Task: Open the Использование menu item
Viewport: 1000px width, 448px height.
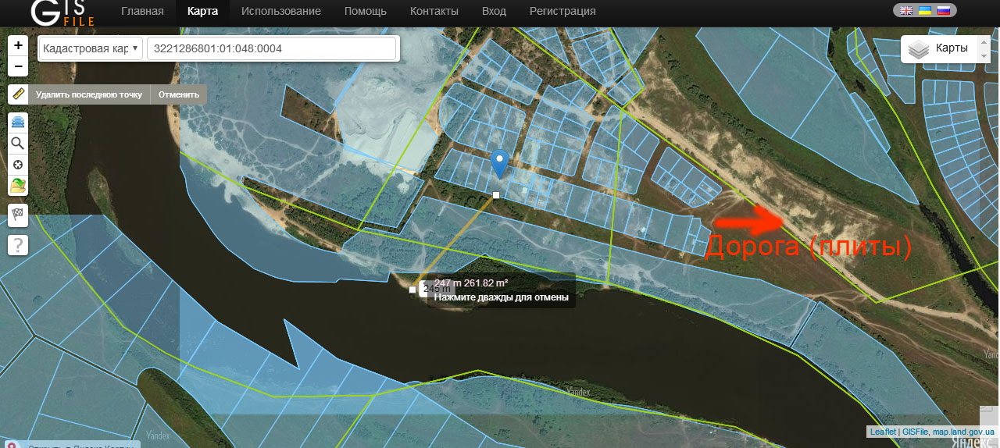Action: (281, 11)
